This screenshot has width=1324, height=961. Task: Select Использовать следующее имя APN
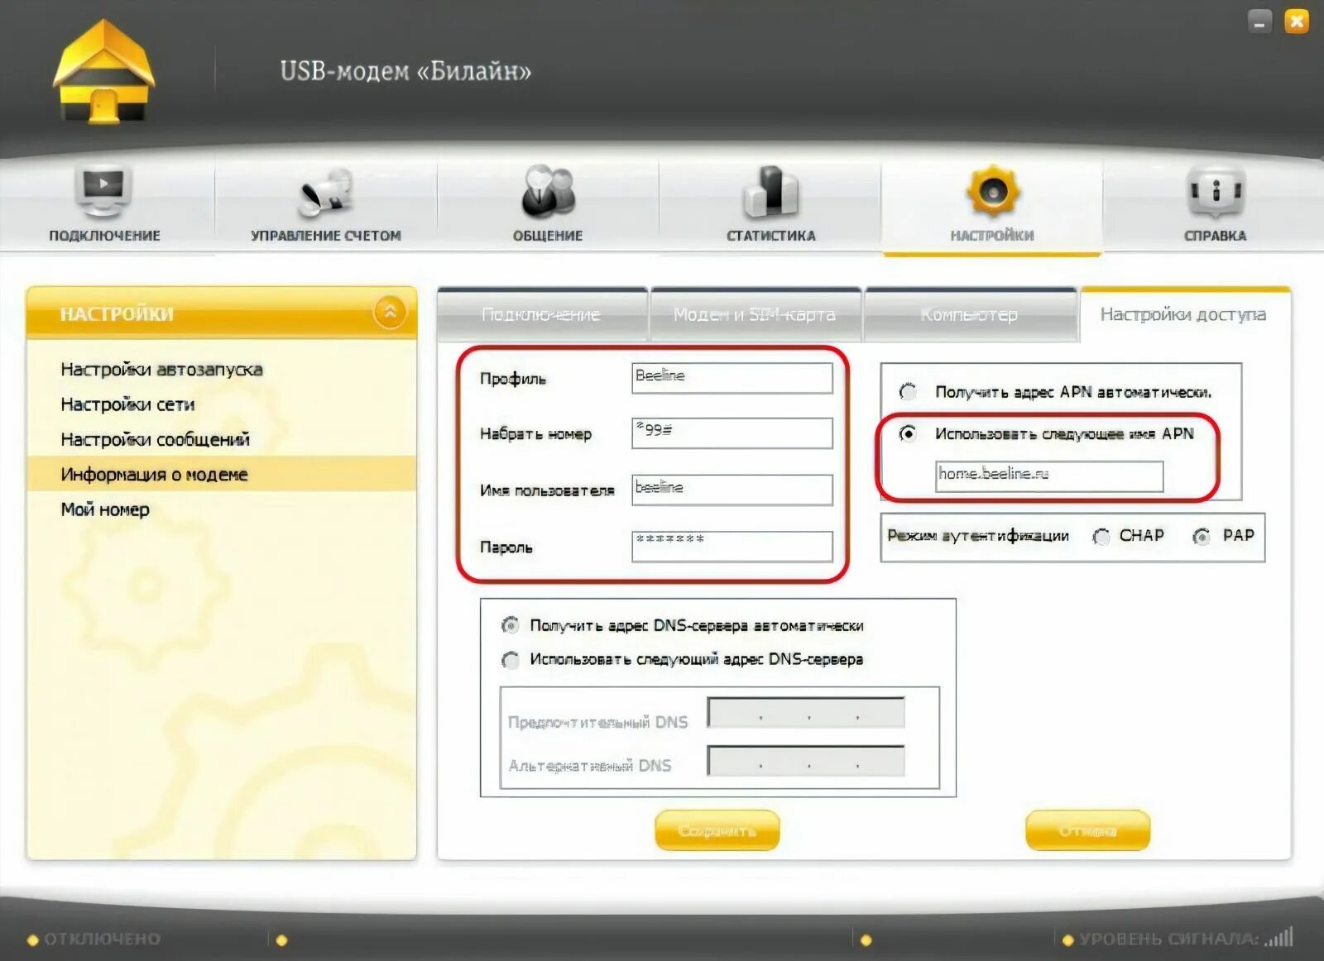pos(909,433)
